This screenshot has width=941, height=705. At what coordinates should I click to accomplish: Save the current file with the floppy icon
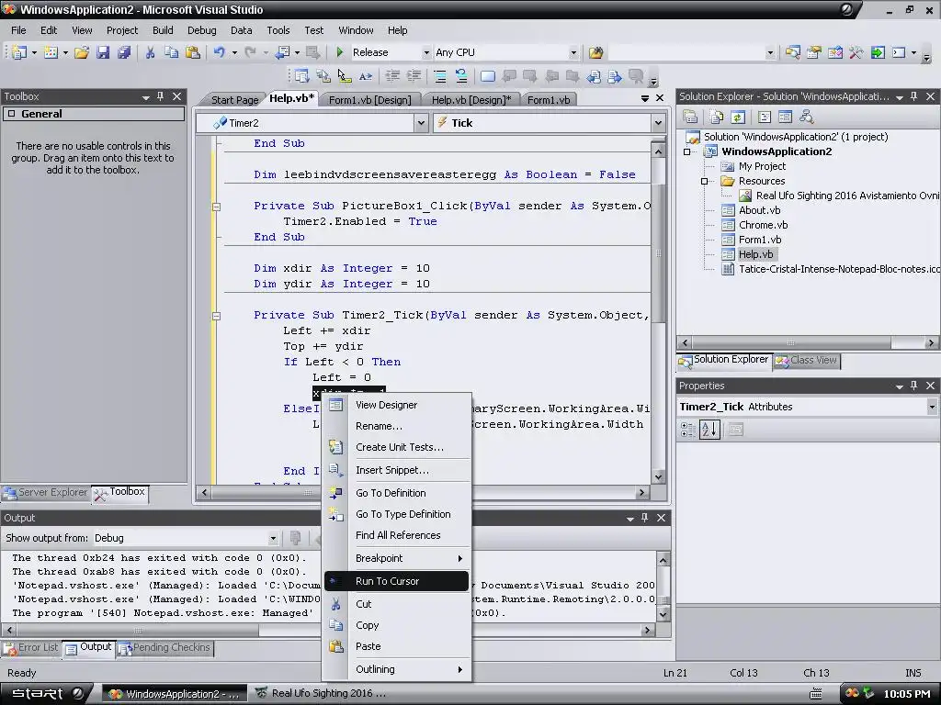click(103, 52)
